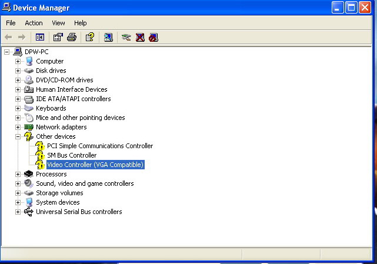Viewport: 377px width, 264px height.
Task: Click the Disable device toolbar icon
Action: 154,37
